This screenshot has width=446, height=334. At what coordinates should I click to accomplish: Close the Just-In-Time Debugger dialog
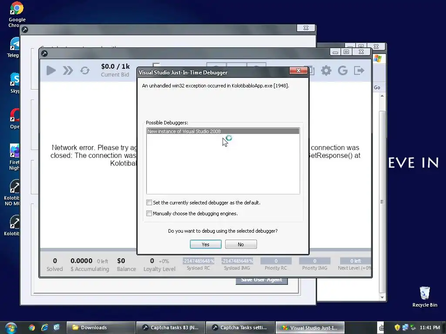pyautogui.click(x=298, y=70)
